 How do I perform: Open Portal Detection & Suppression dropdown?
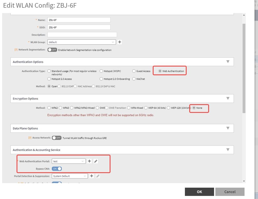70,176
